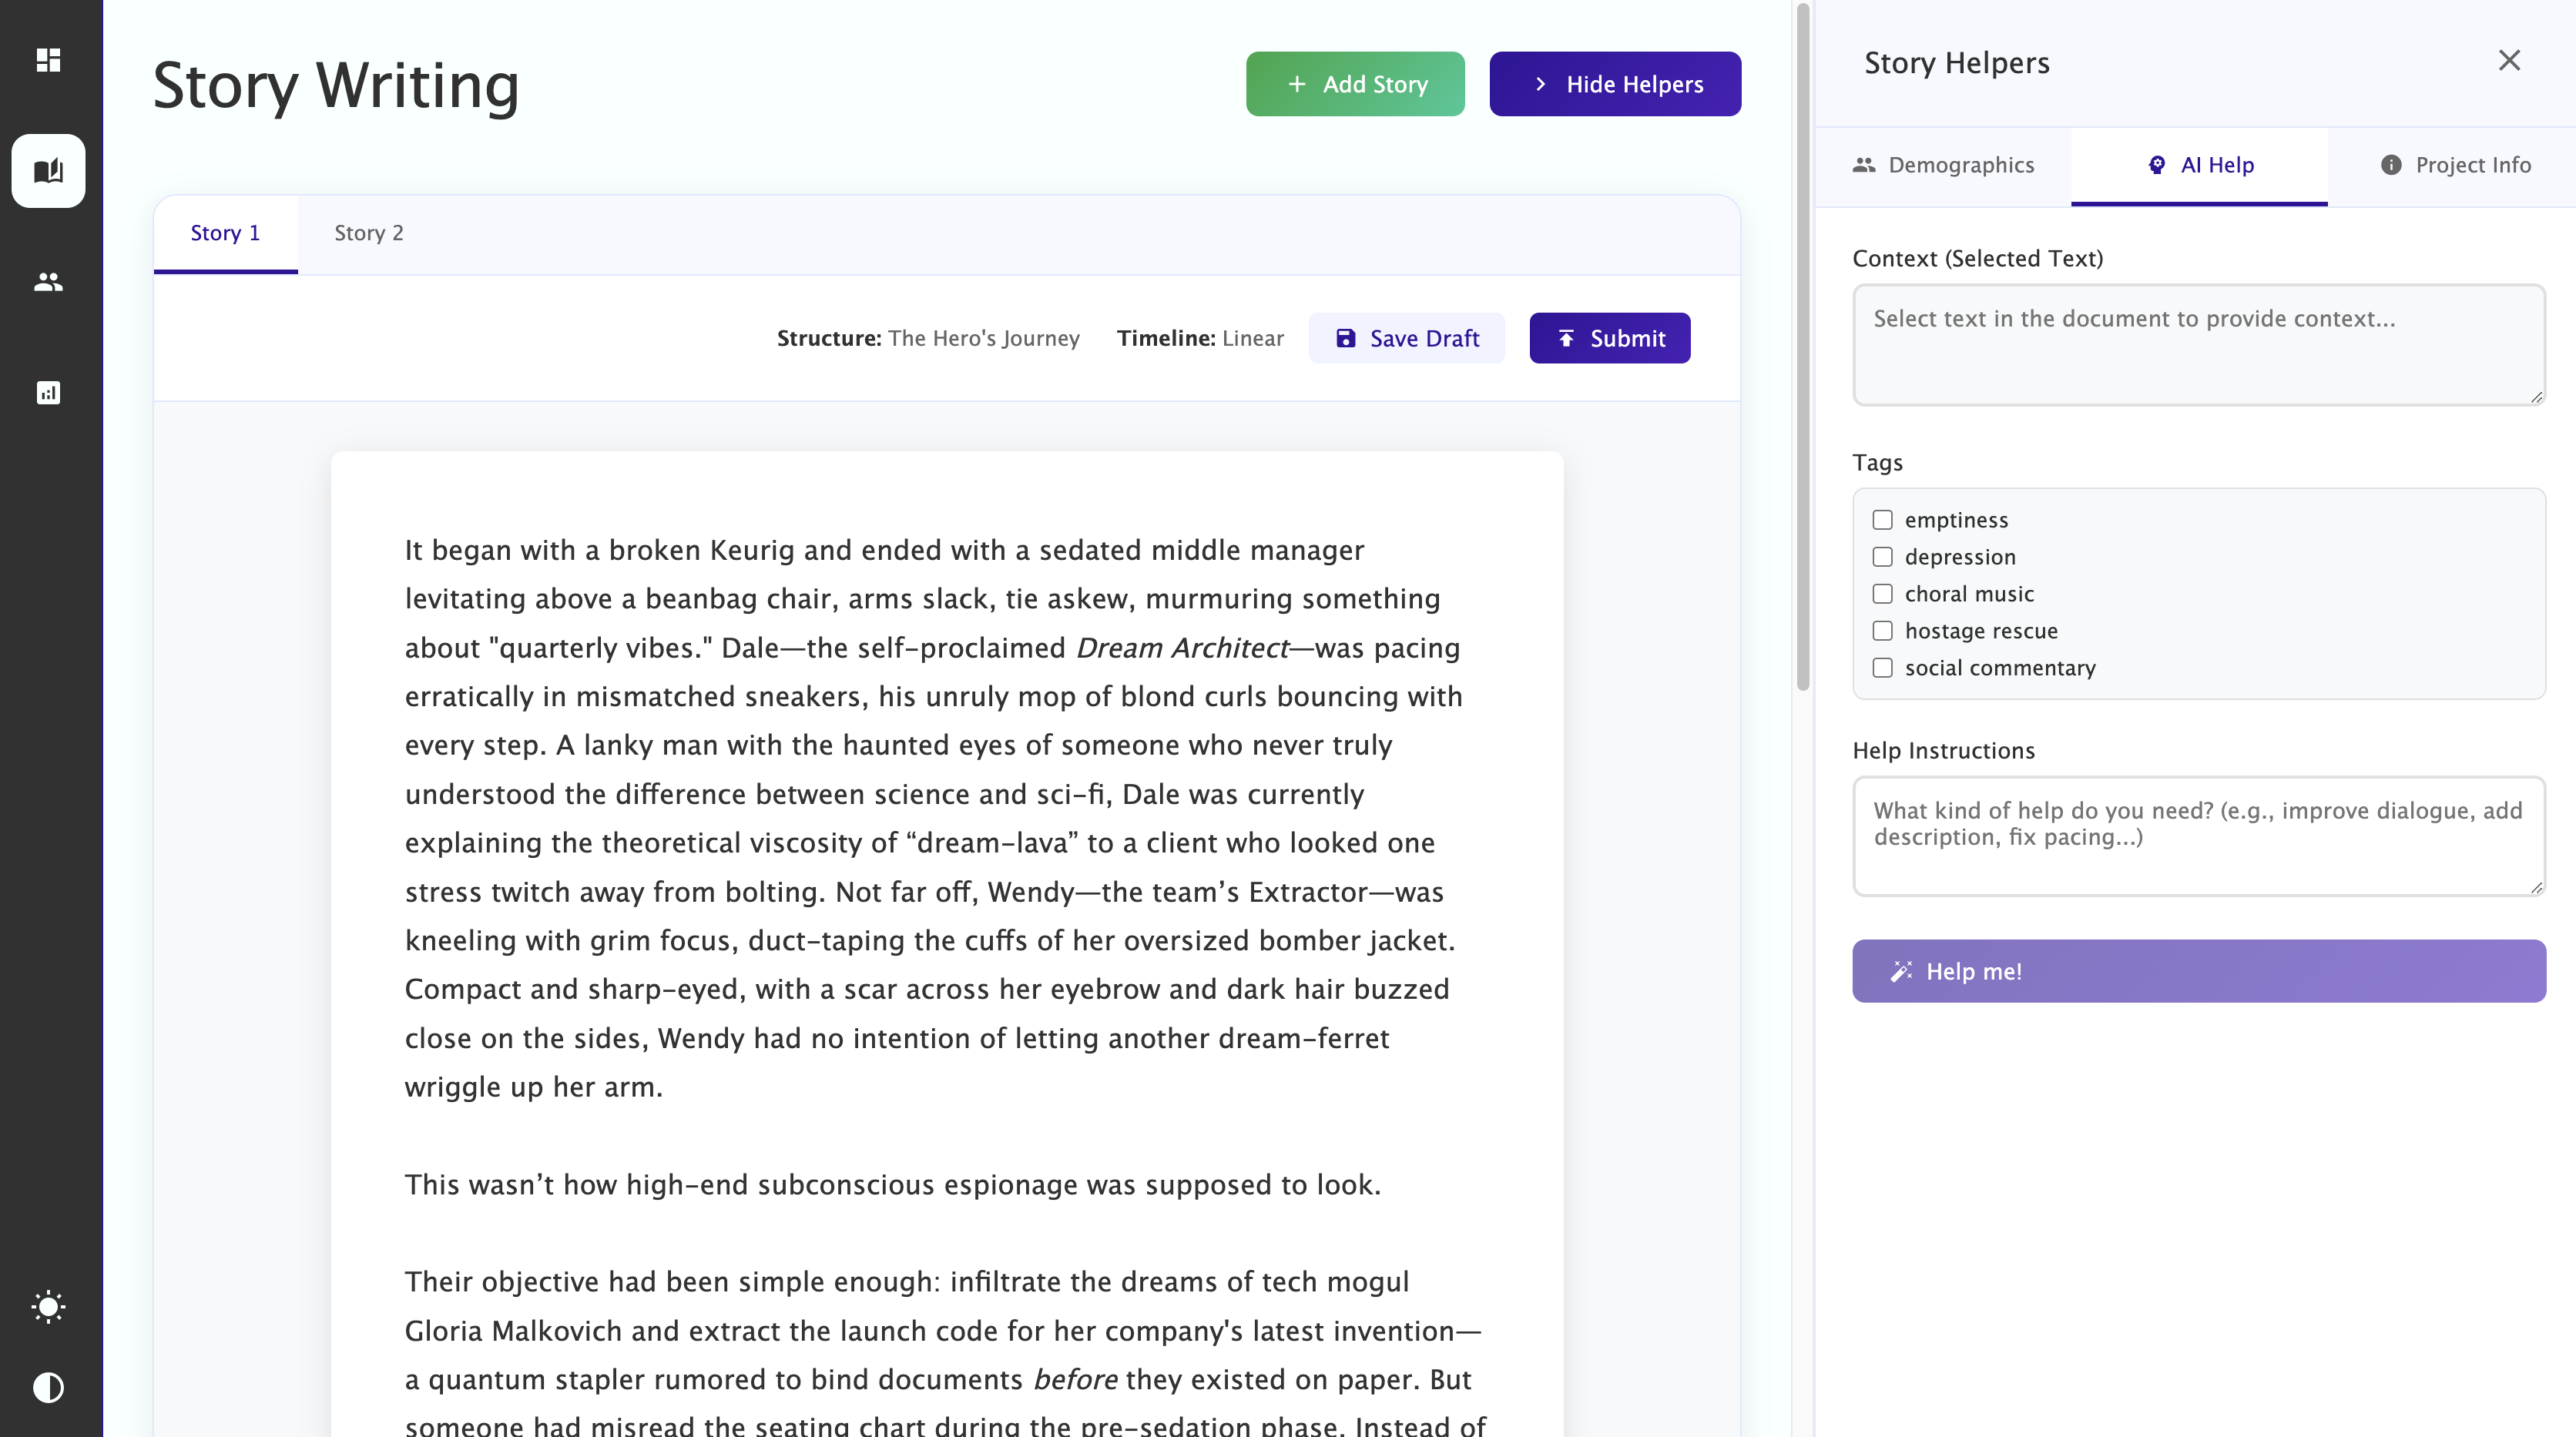Select the story book sidebar icon
Screen dimensions: 2576x1437
pos(48,171)
